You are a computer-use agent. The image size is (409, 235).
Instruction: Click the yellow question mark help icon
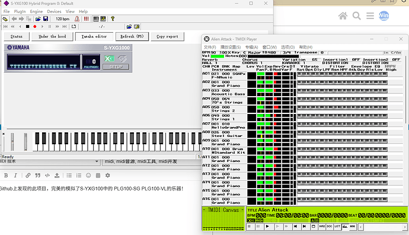point(113,19)
